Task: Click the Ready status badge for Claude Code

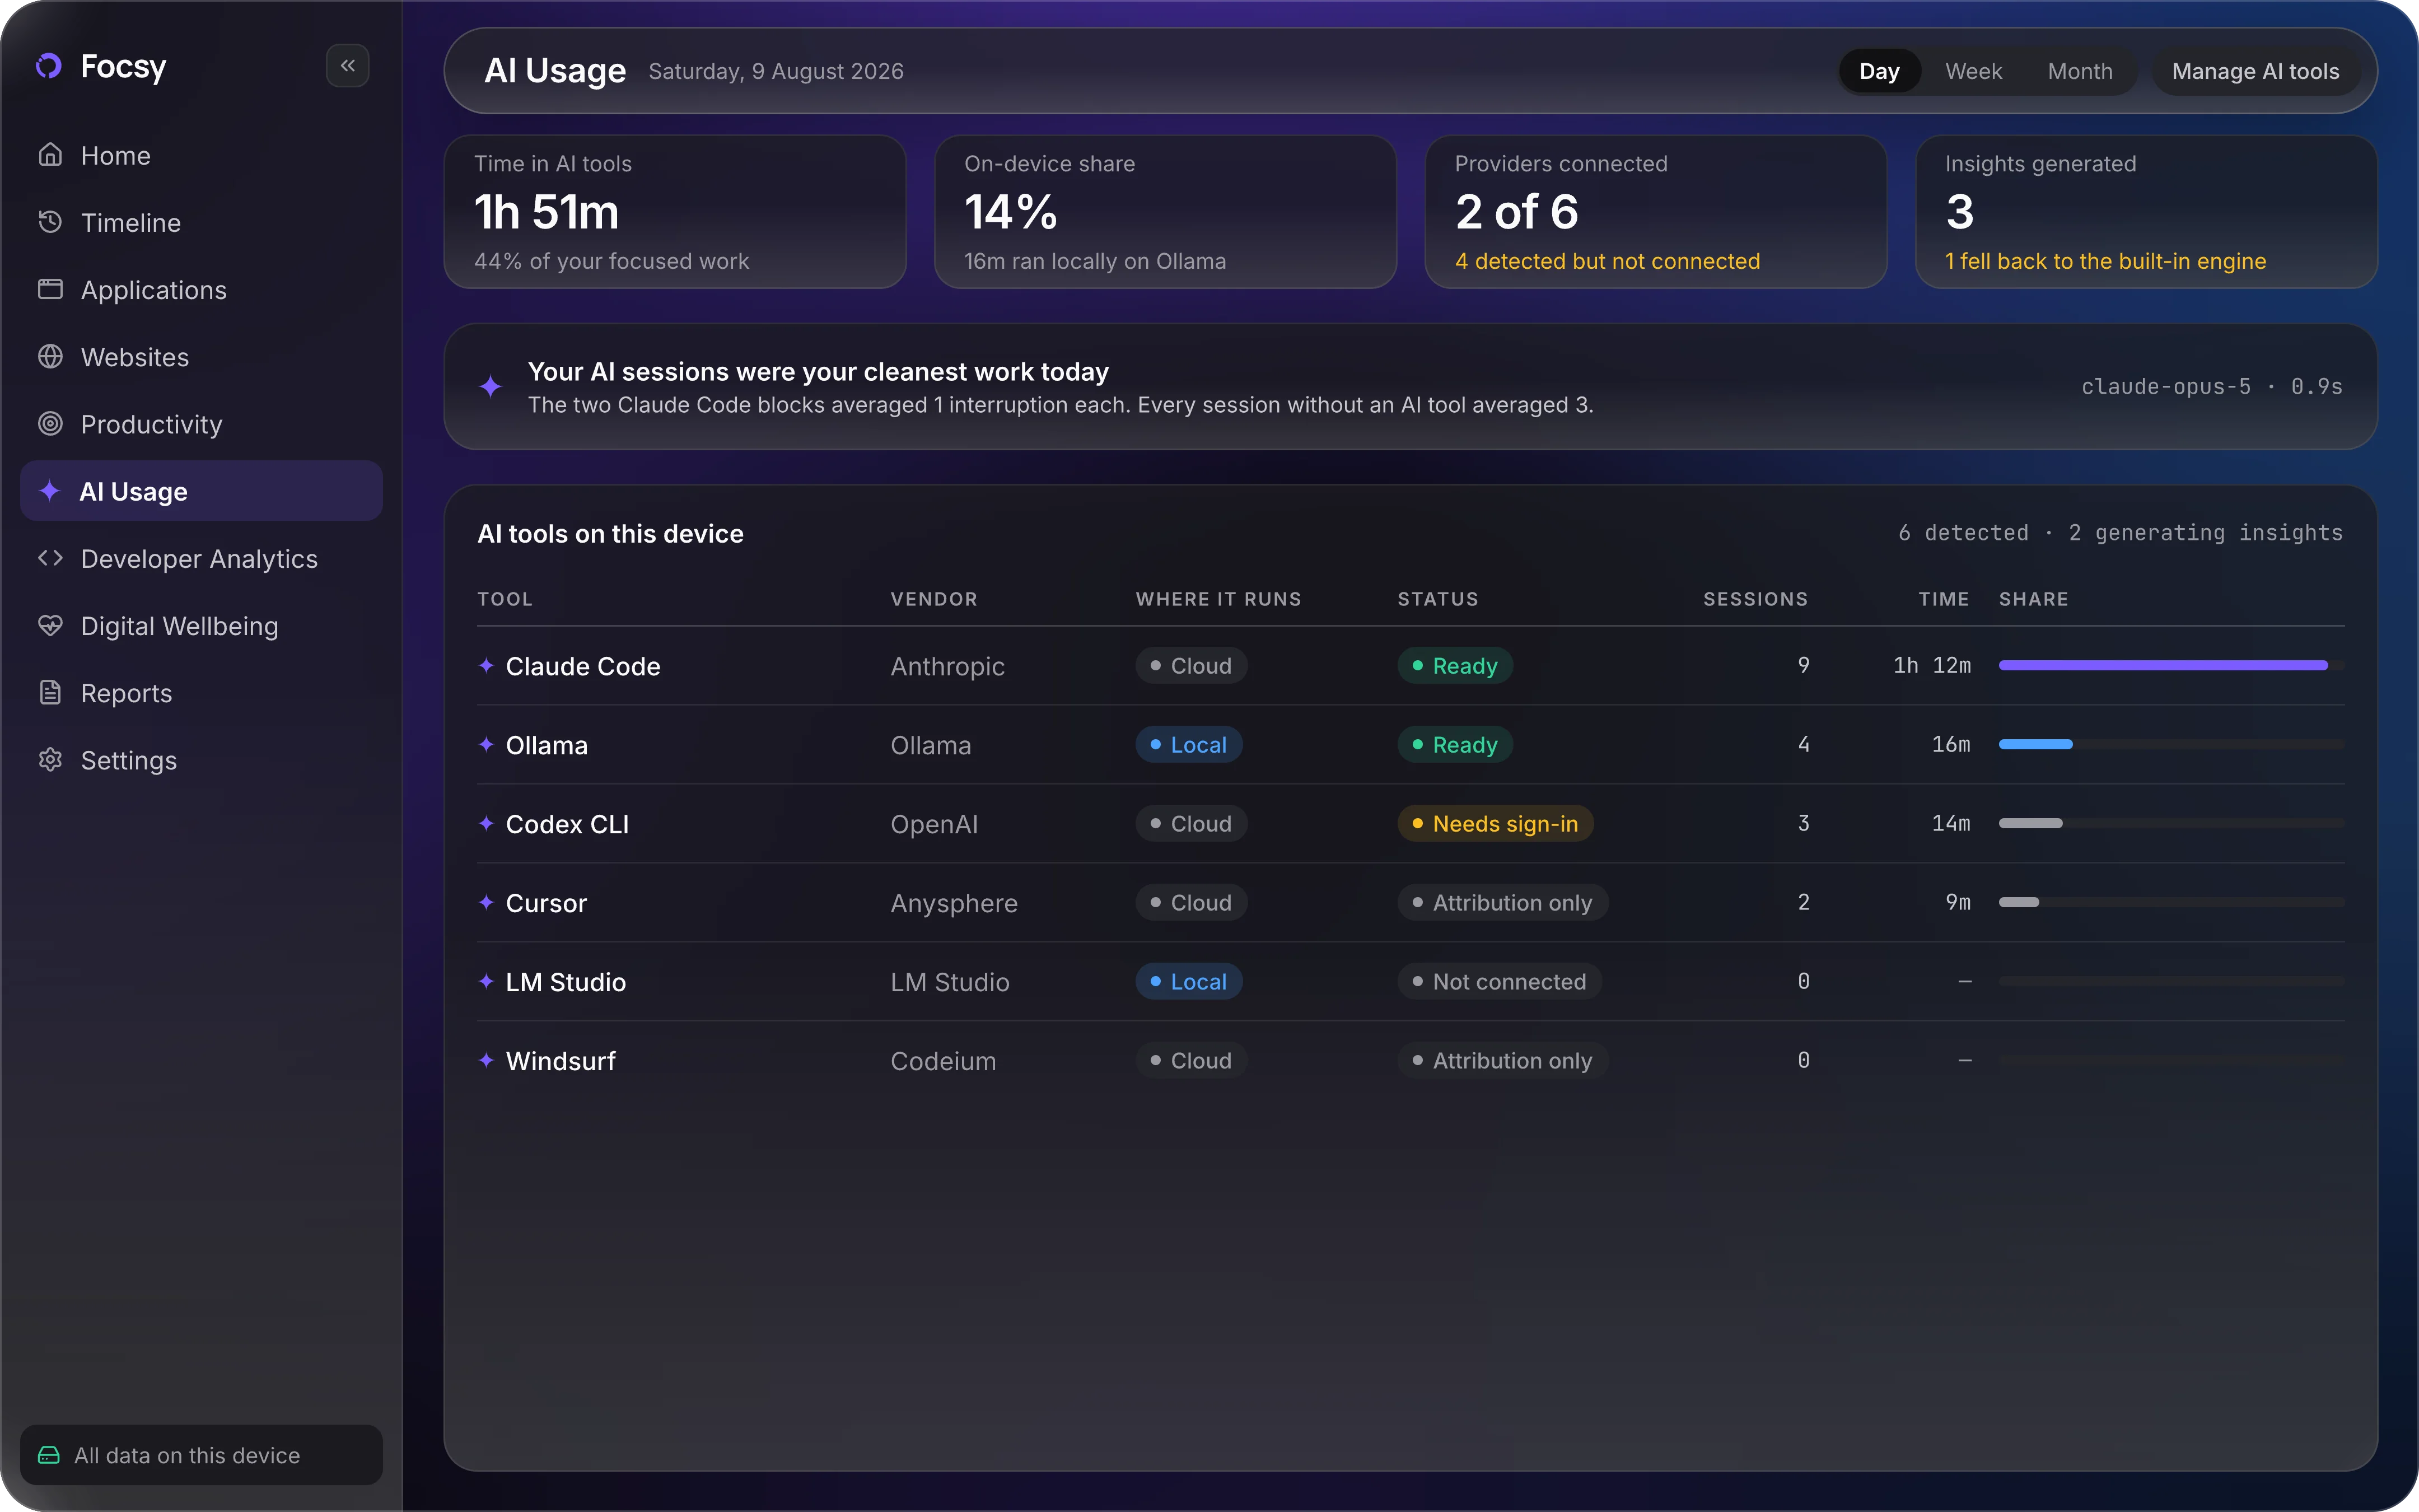Action: (1455, 665)
